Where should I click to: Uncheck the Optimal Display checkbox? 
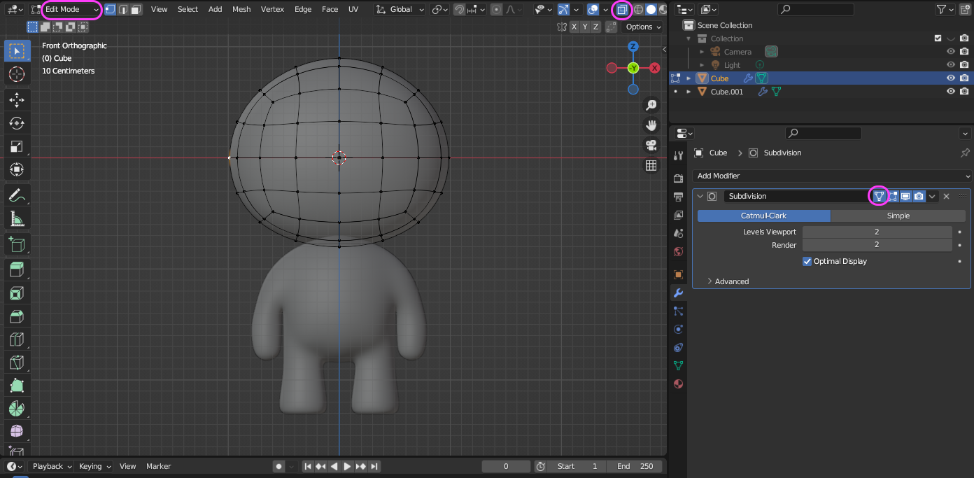click(x=807, y=261)
